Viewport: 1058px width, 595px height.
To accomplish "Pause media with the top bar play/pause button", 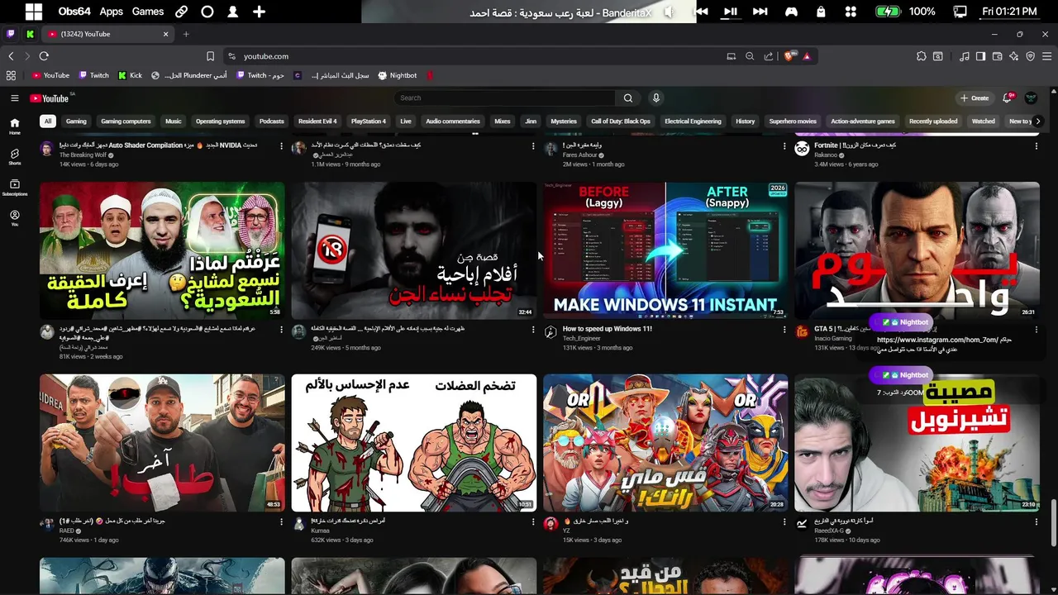I will pos(731,12).
